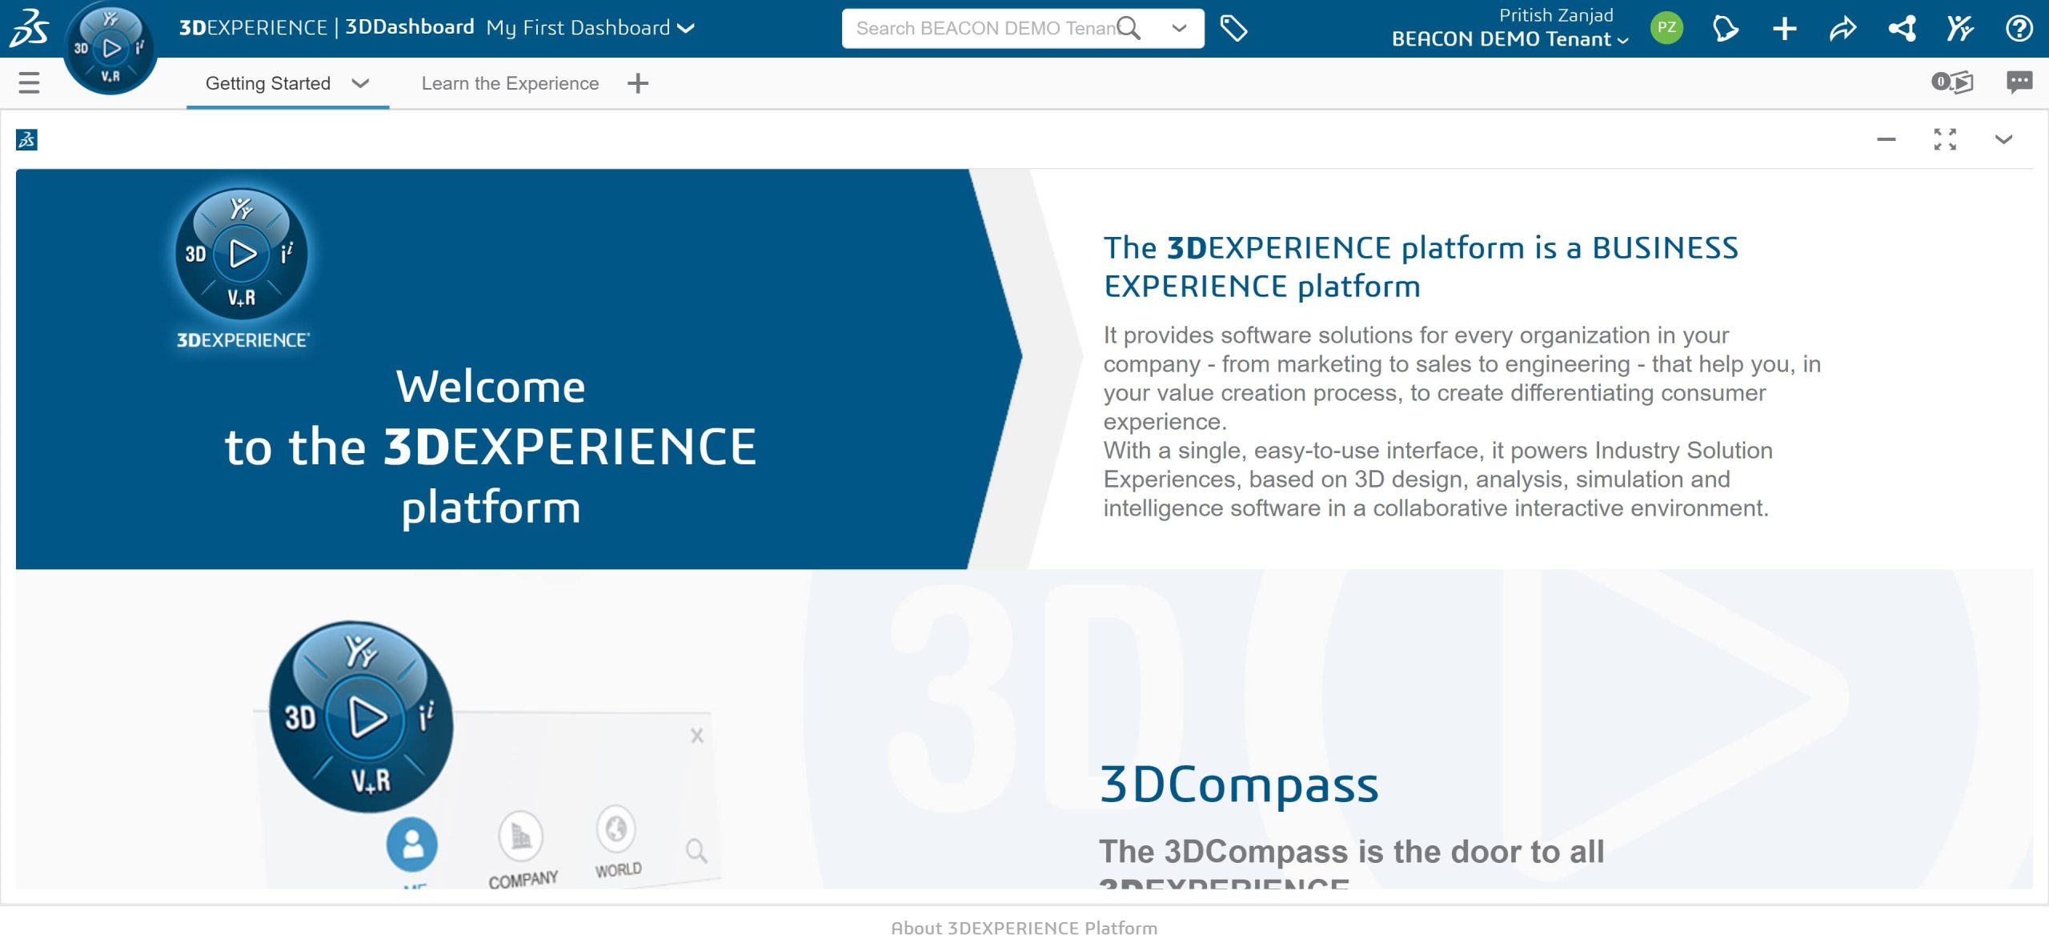Open the hamburger menu on the left

coord(29,82)
